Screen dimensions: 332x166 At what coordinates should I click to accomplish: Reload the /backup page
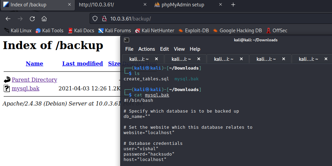(32, 19)
